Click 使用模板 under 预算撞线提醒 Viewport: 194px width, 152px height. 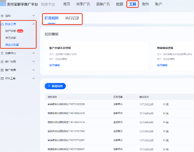click(x=162, y=65)
